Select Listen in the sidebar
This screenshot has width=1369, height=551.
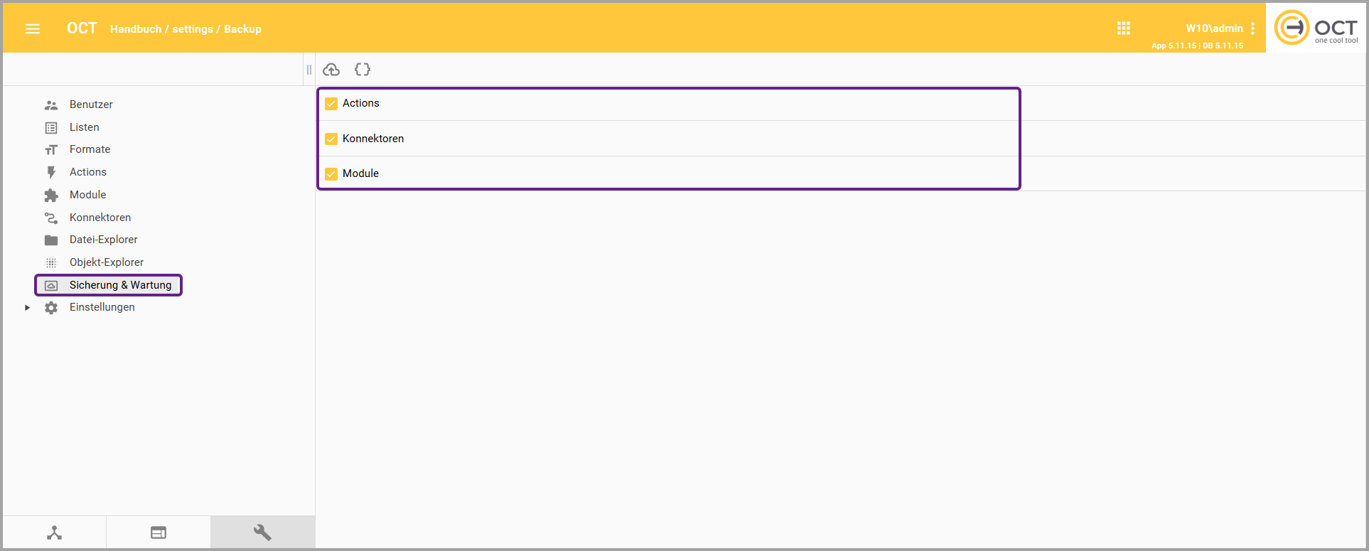[84, 127]
